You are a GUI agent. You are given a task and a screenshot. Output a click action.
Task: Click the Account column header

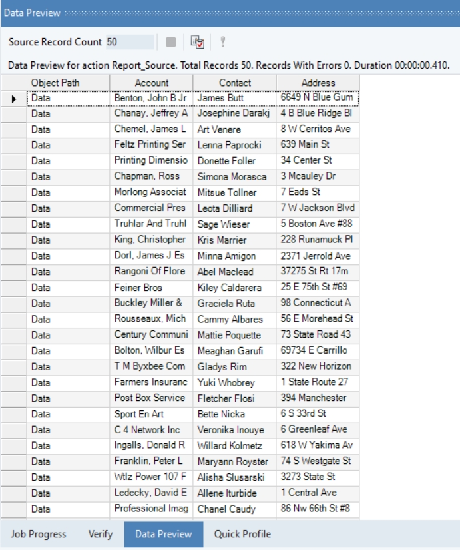click(x=152, y=83)
